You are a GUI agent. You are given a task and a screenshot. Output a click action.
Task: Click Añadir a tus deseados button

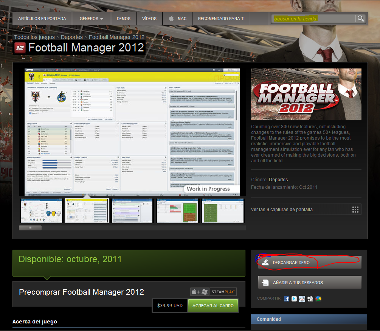click(x=310, y=282)
